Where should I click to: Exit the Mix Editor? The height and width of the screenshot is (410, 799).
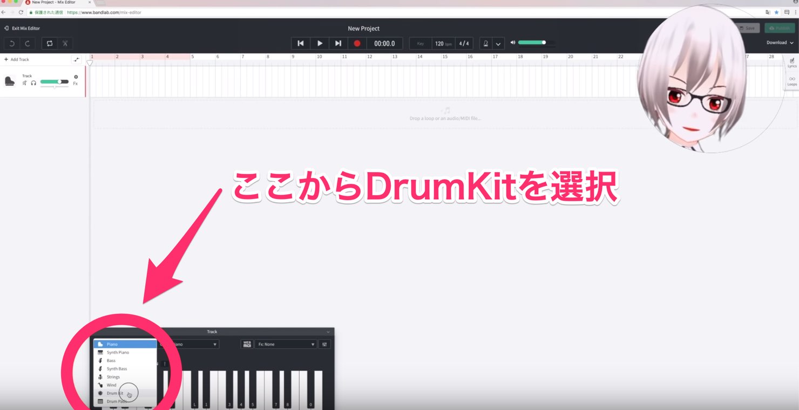(22, 28)
